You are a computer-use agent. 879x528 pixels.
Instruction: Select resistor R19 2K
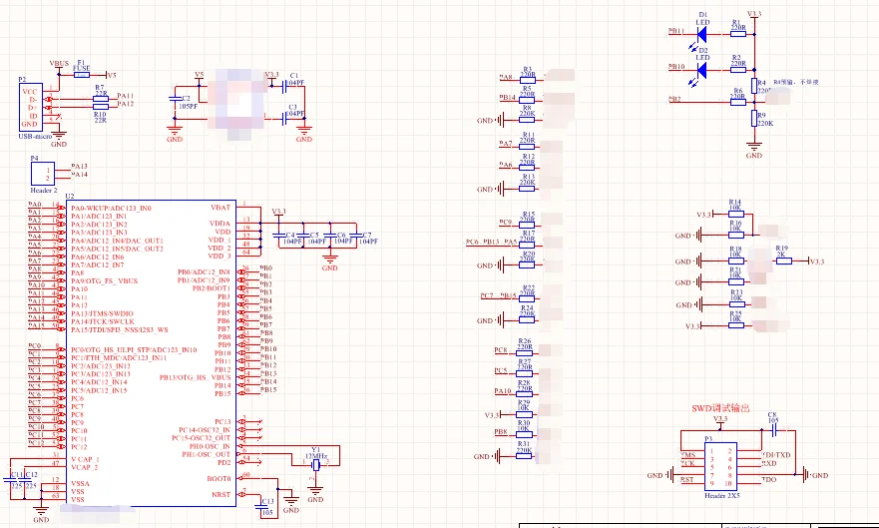click(x=783, y=261)
